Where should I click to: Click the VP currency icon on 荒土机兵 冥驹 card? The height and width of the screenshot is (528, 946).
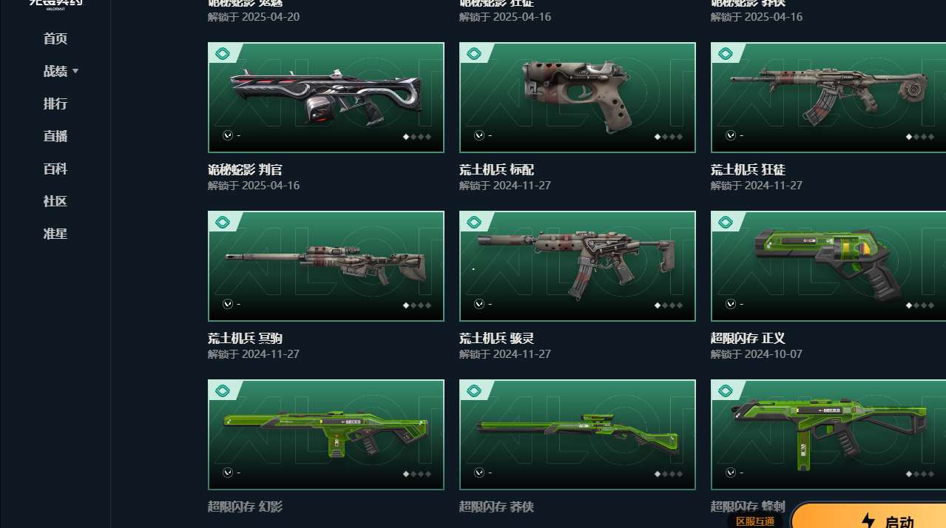click(x=228, y=304)
